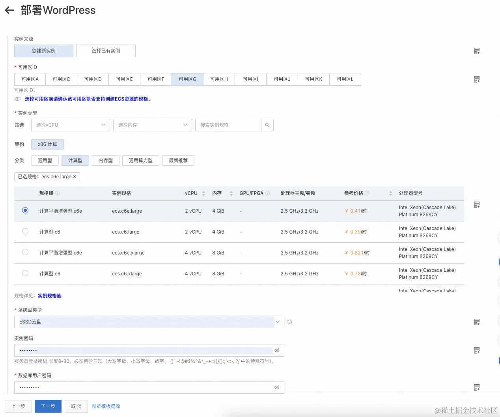Click the parameter icon beside 数据库用户密码 row
Image resolution: width=500 pixels, height=417 pixels.
pos(477,387)
